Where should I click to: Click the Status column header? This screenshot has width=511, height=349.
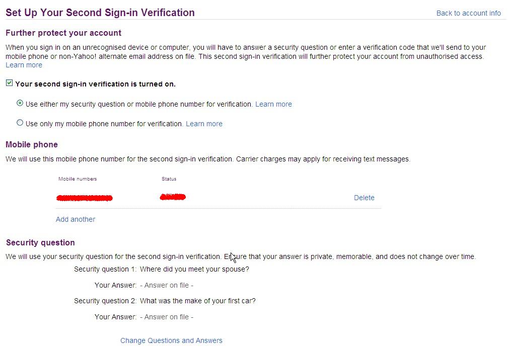point(169,179)
